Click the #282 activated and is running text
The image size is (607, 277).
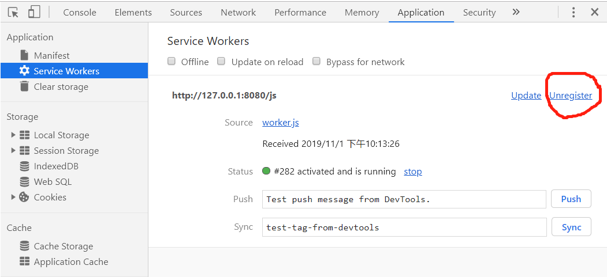(335, 171)
